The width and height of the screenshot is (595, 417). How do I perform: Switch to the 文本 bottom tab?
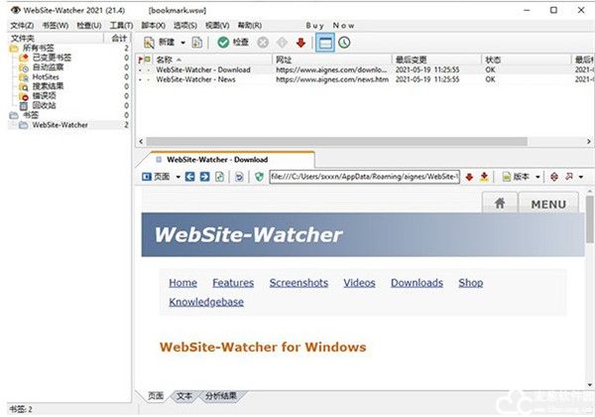[184, 396]
